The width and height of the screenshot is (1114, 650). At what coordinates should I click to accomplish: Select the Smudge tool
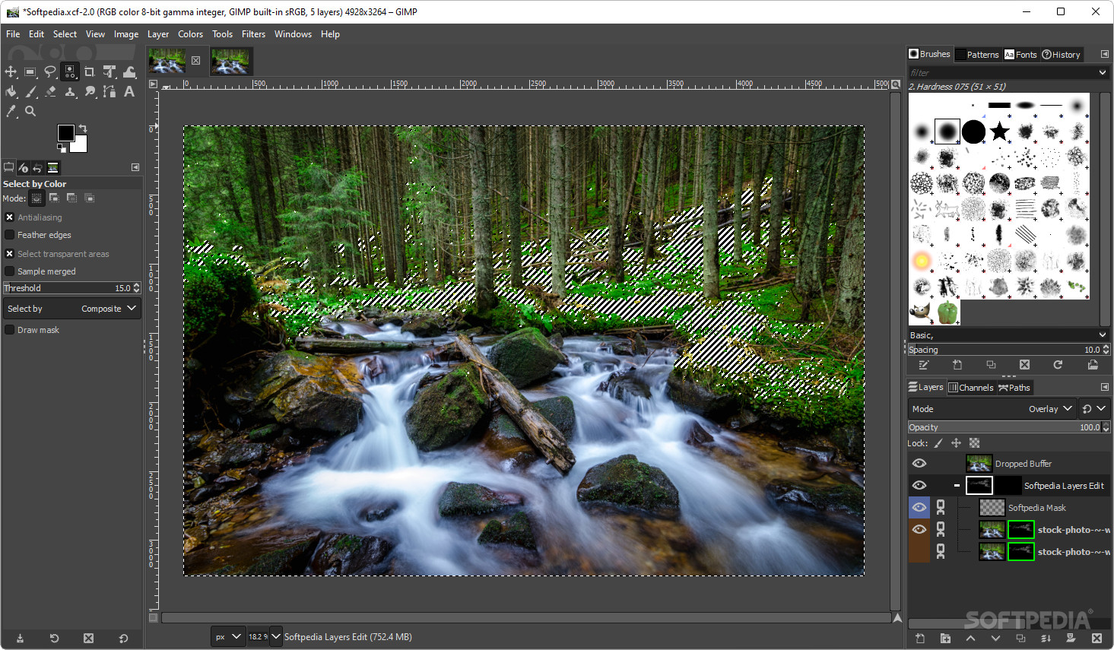coord(90,91)
